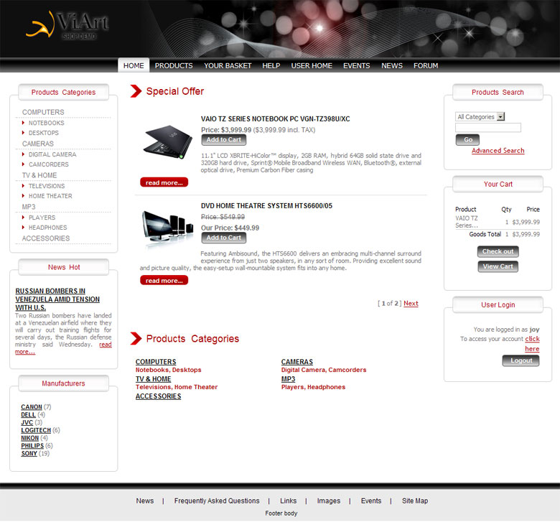Open COMPUTERS link in main categories list
Viewport: 560px width, 522px height.
[156, 362]
